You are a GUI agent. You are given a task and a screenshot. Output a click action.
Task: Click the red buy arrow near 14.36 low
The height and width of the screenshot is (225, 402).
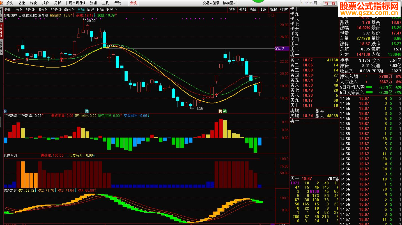pos(216,96)
